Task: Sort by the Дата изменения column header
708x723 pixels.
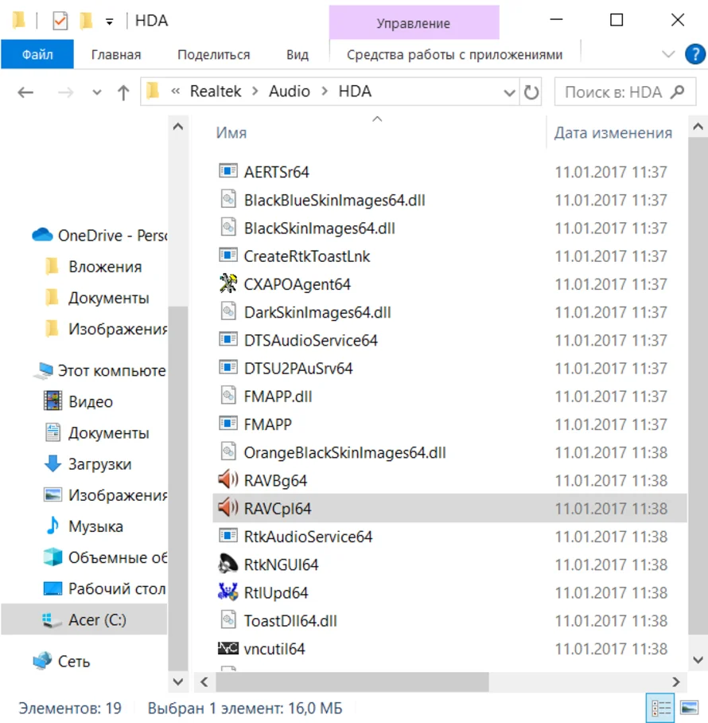Action: [613, 133]
